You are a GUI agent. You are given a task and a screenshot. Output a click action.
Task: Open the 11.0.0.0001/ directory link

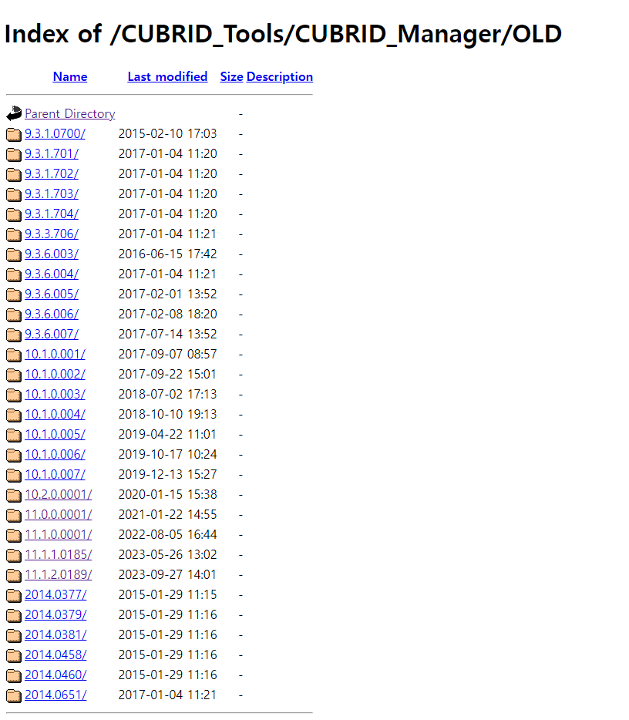59,515
